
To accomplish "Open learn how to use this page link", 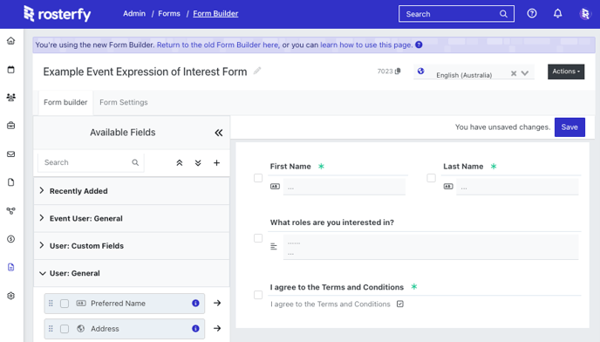I will point(366,44).
